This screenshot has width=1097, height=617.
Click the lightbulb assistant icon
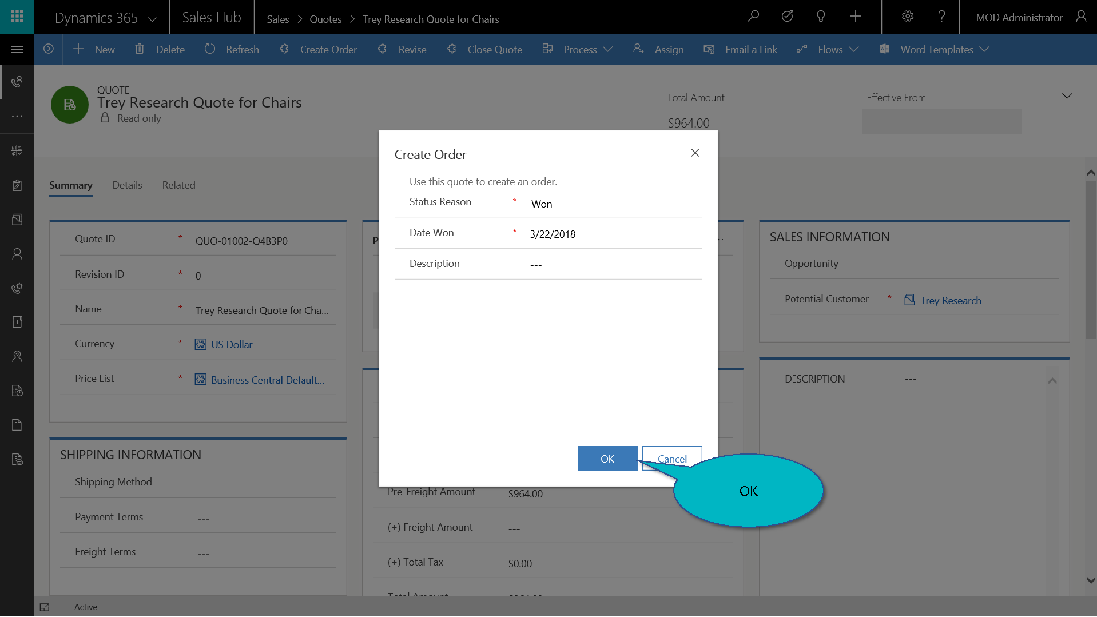[821, 17]
